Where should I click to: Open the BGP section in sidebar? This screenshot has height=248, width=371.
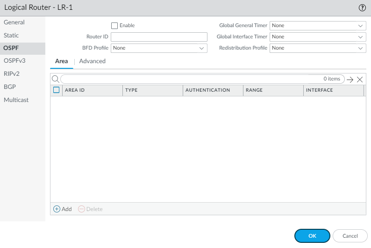click(10, 87)
